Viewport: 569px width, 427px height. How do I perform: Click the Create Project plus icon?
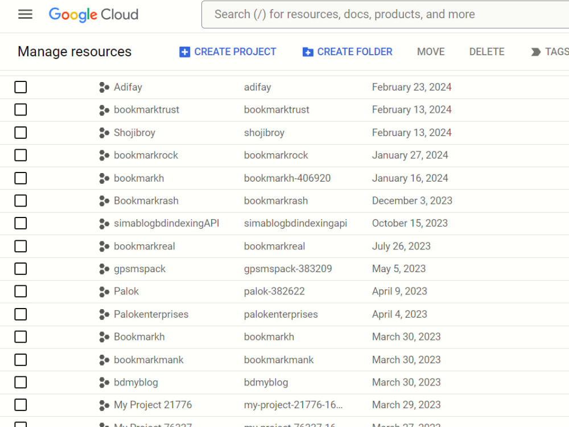coord(184,52)
